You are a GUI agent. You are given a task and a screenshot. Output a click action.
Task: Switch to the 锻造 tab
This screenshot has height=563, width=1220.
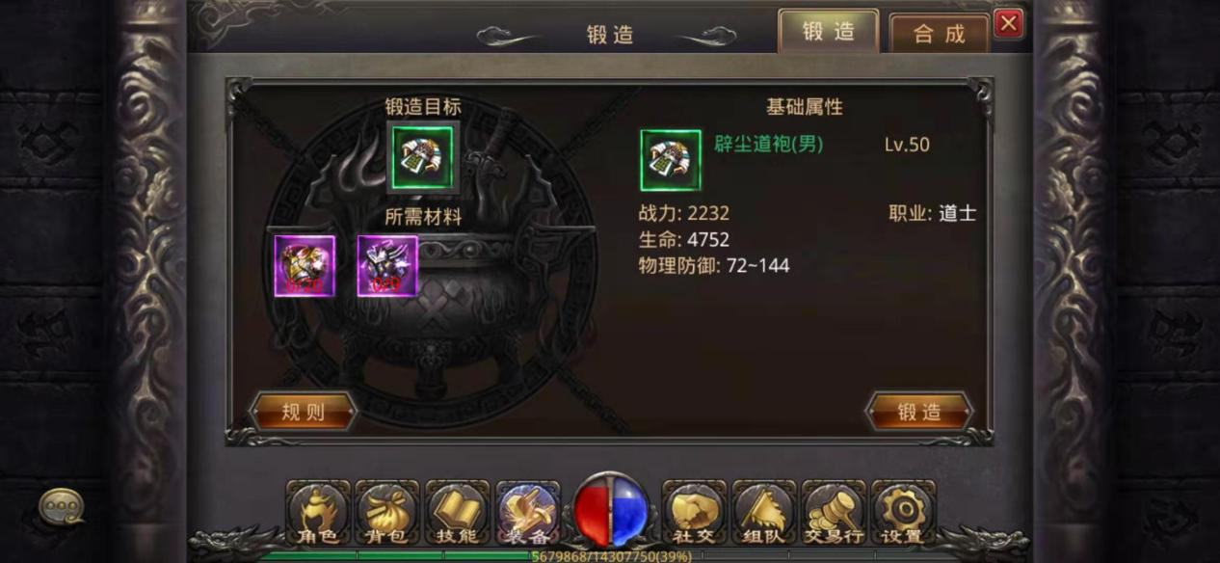click(x=829, y=31)
